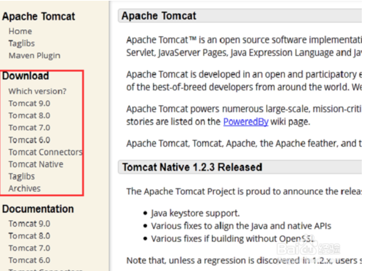Open Tomcat 9.0 documentation link

pyautogui.click(x=29, y=224)
